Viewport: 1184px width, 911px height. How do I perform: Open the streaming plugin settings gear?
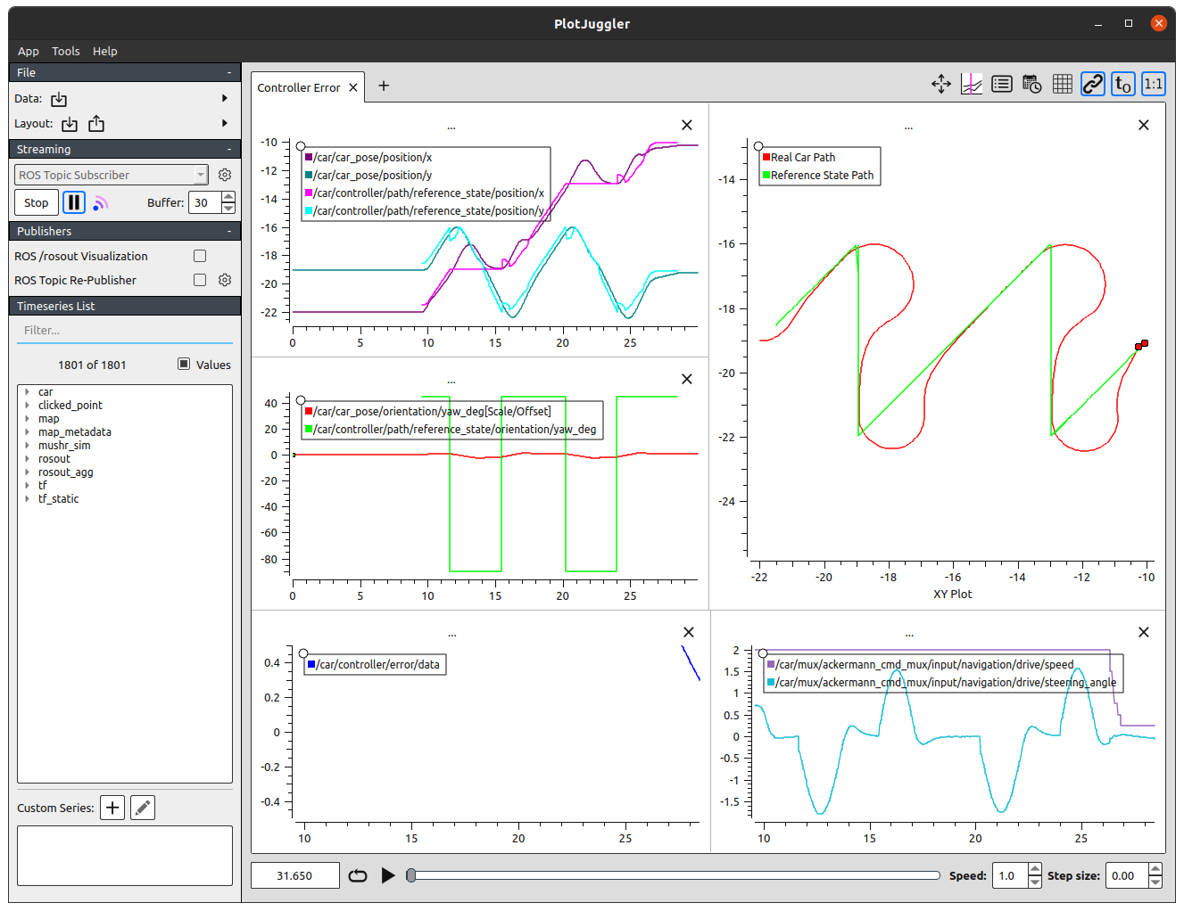[x=225, y=174]
